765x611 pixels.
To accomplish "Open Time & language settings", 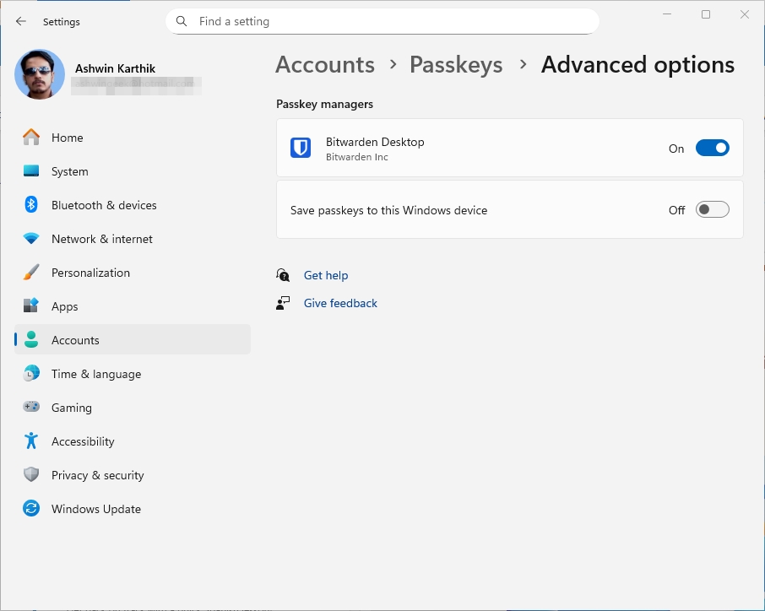I will (95, 374).
